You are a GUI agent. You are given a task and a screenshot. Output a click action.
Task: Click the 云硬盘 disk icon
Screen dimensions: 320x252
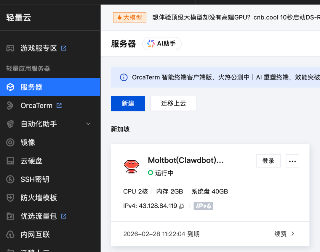click(x=10, y=161)
